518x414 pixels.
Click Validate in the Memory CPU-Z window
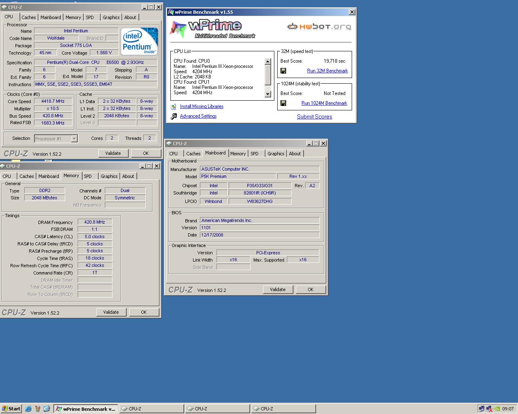[x=111, y=312]
